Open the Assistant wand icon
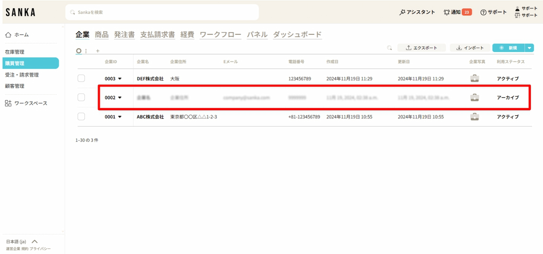The image size is (543, 254). 402,12
